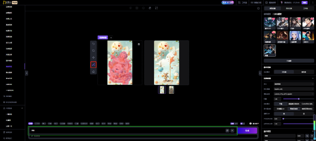Viewport: 316px width, 141px height.
Task: Click the first icon in top canvas toolbar
Action: pos(131,8)
